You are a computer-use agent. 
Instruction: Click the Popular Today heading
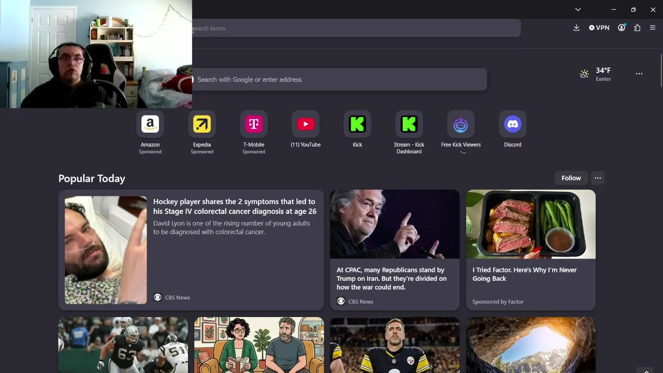coord(92,178)
